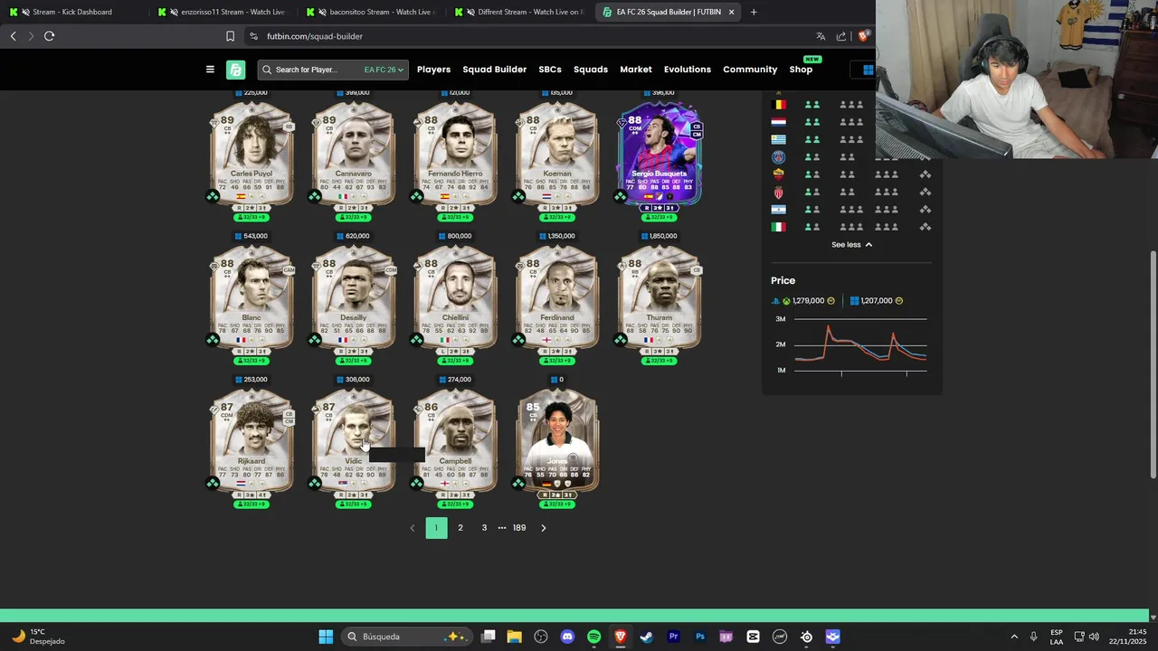This screenshot has height=651, width=1158.
Task: Click the Windows platform icon in header
Action: [868, 70]
